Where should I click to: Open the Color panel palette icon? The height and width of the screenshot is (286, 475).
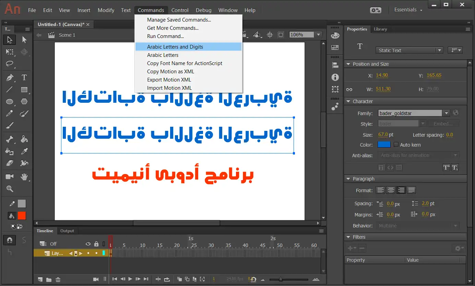click(335, 36)
